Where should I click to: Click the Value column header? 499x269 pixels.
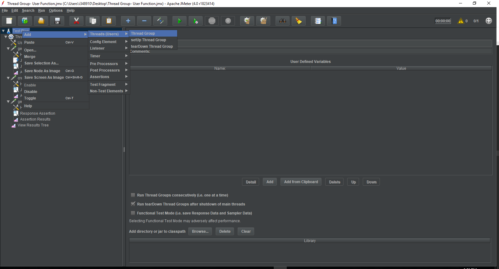tap(401, 68)
